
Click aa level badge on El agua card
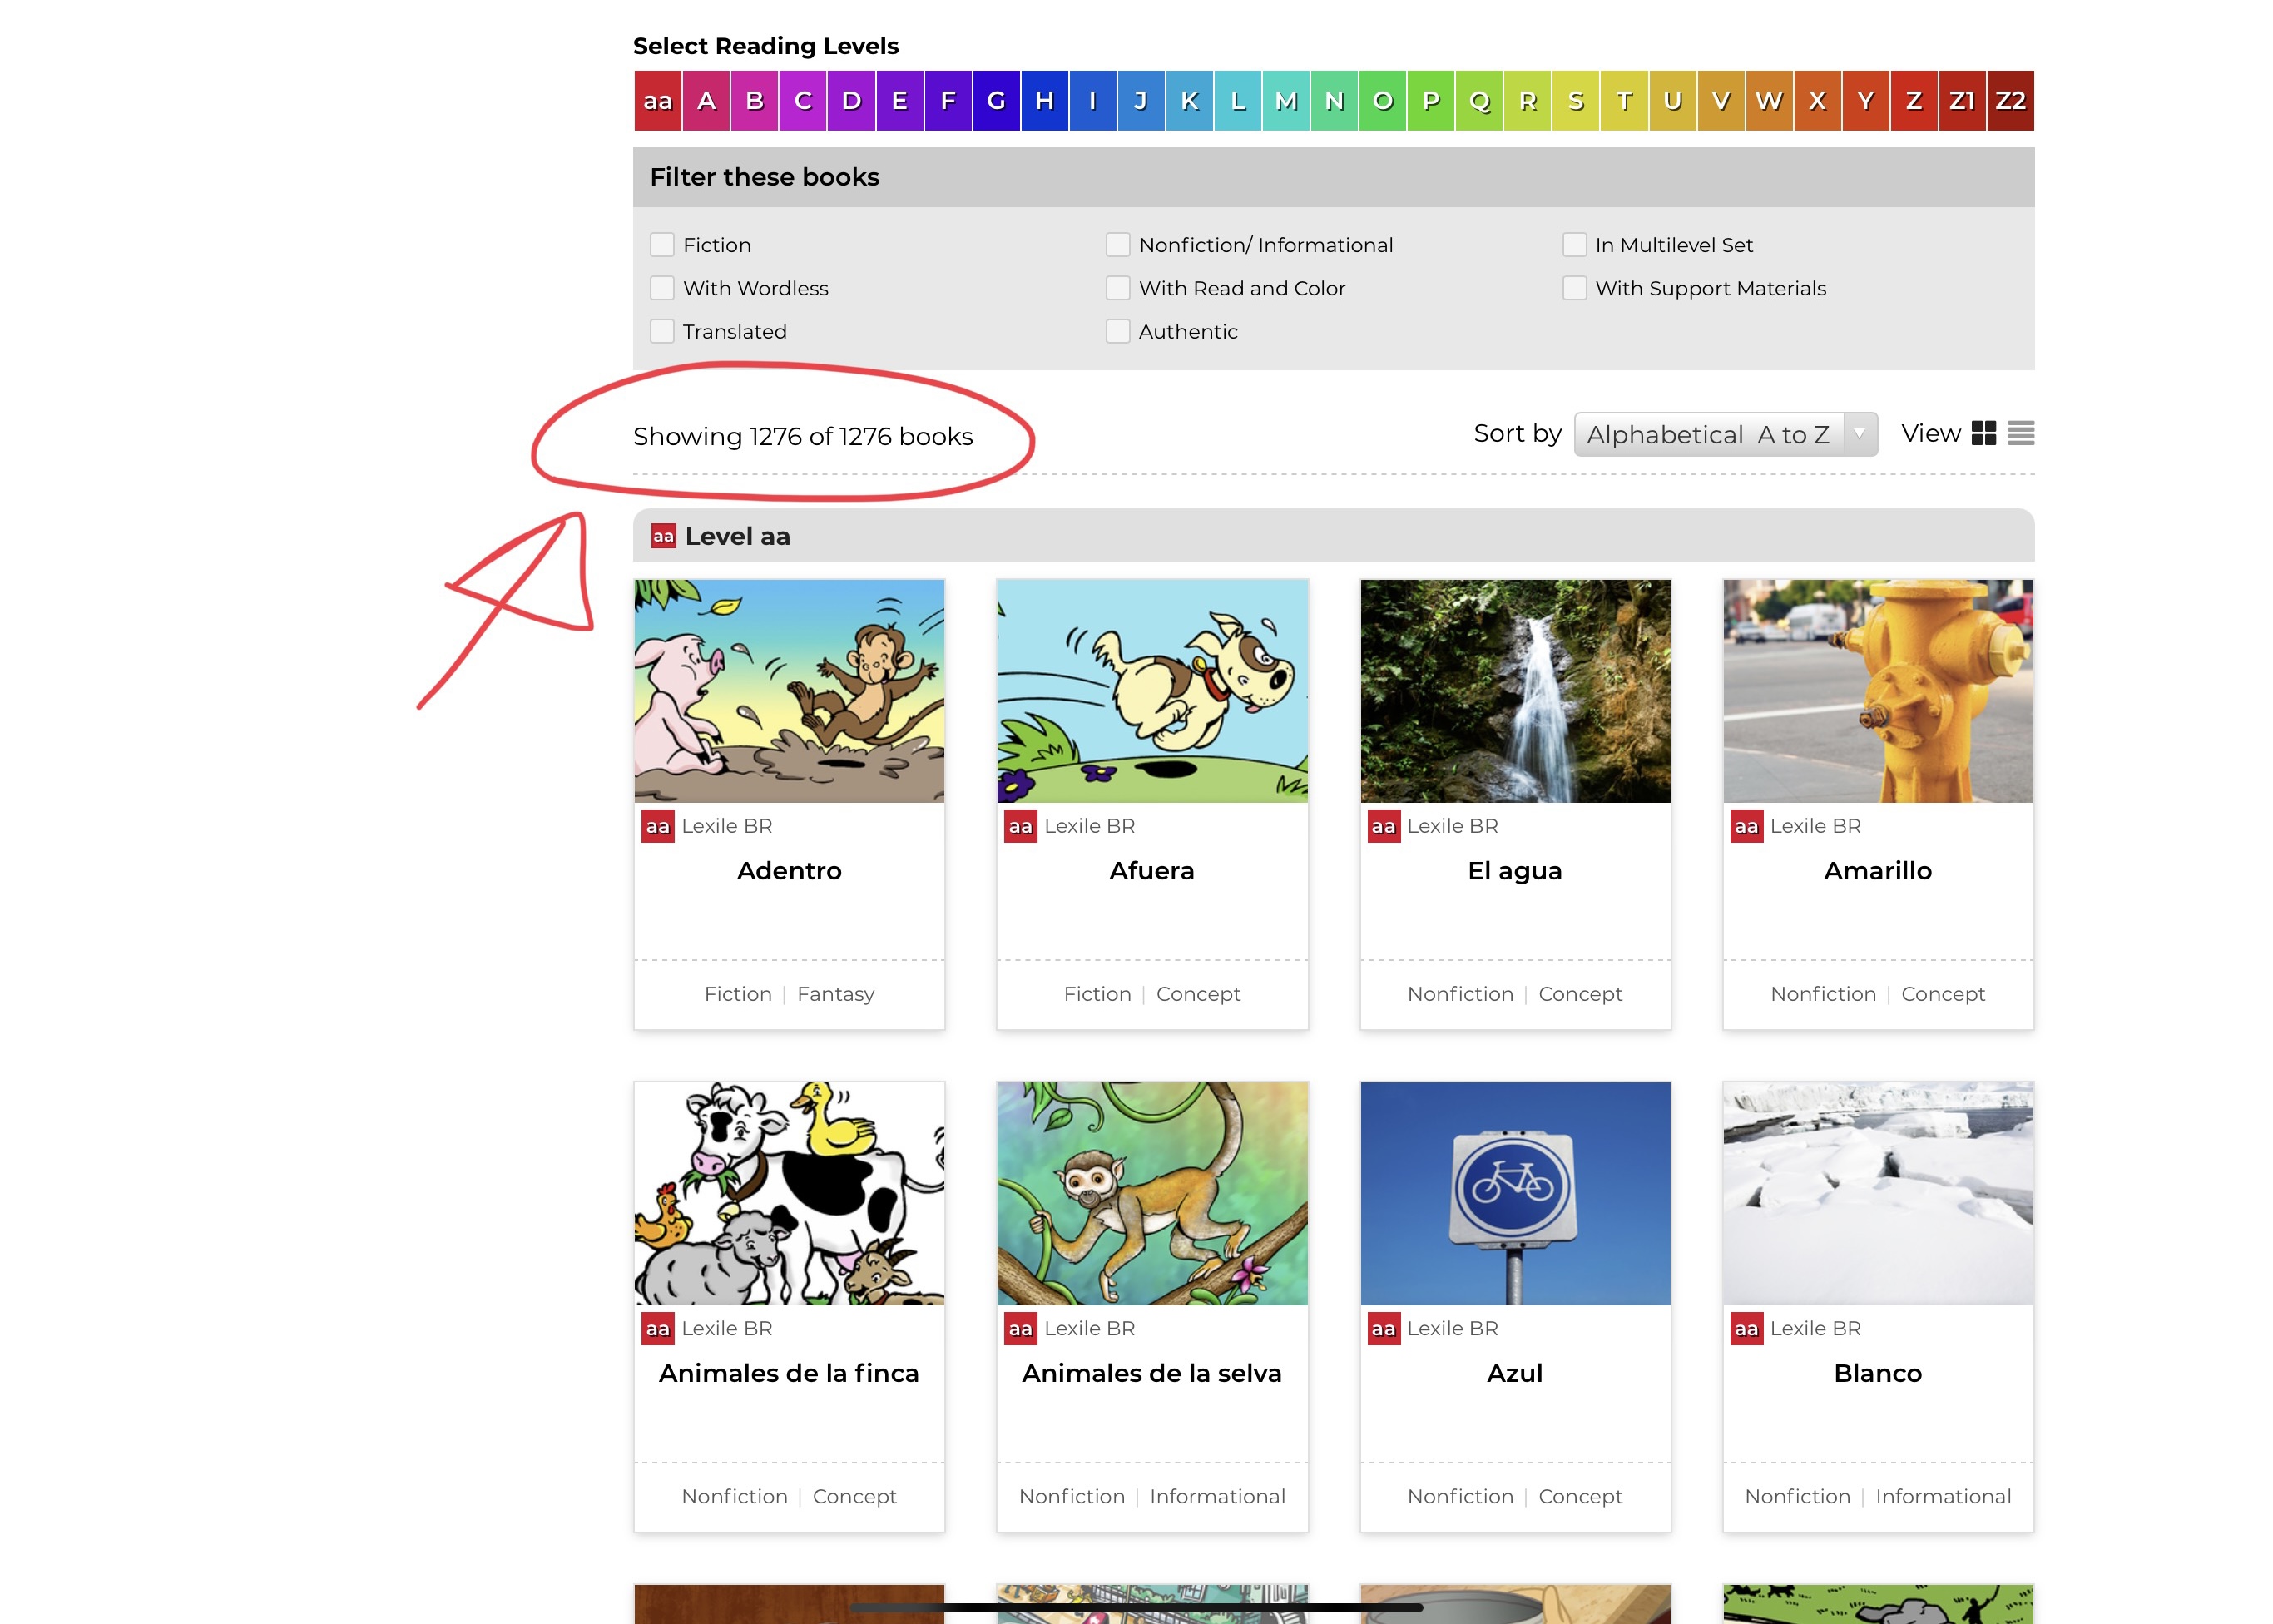point(1383,826)
